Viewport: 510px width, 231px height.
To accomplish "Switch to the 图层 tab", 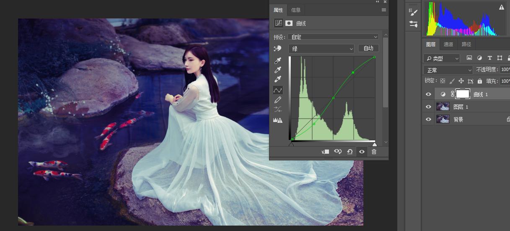I will (x=431, y=44).
